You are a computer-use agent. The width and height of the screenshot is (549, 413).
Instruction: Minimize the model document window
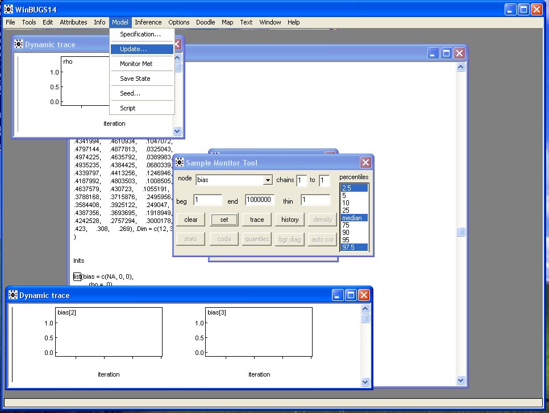click(x=434, y=53)
